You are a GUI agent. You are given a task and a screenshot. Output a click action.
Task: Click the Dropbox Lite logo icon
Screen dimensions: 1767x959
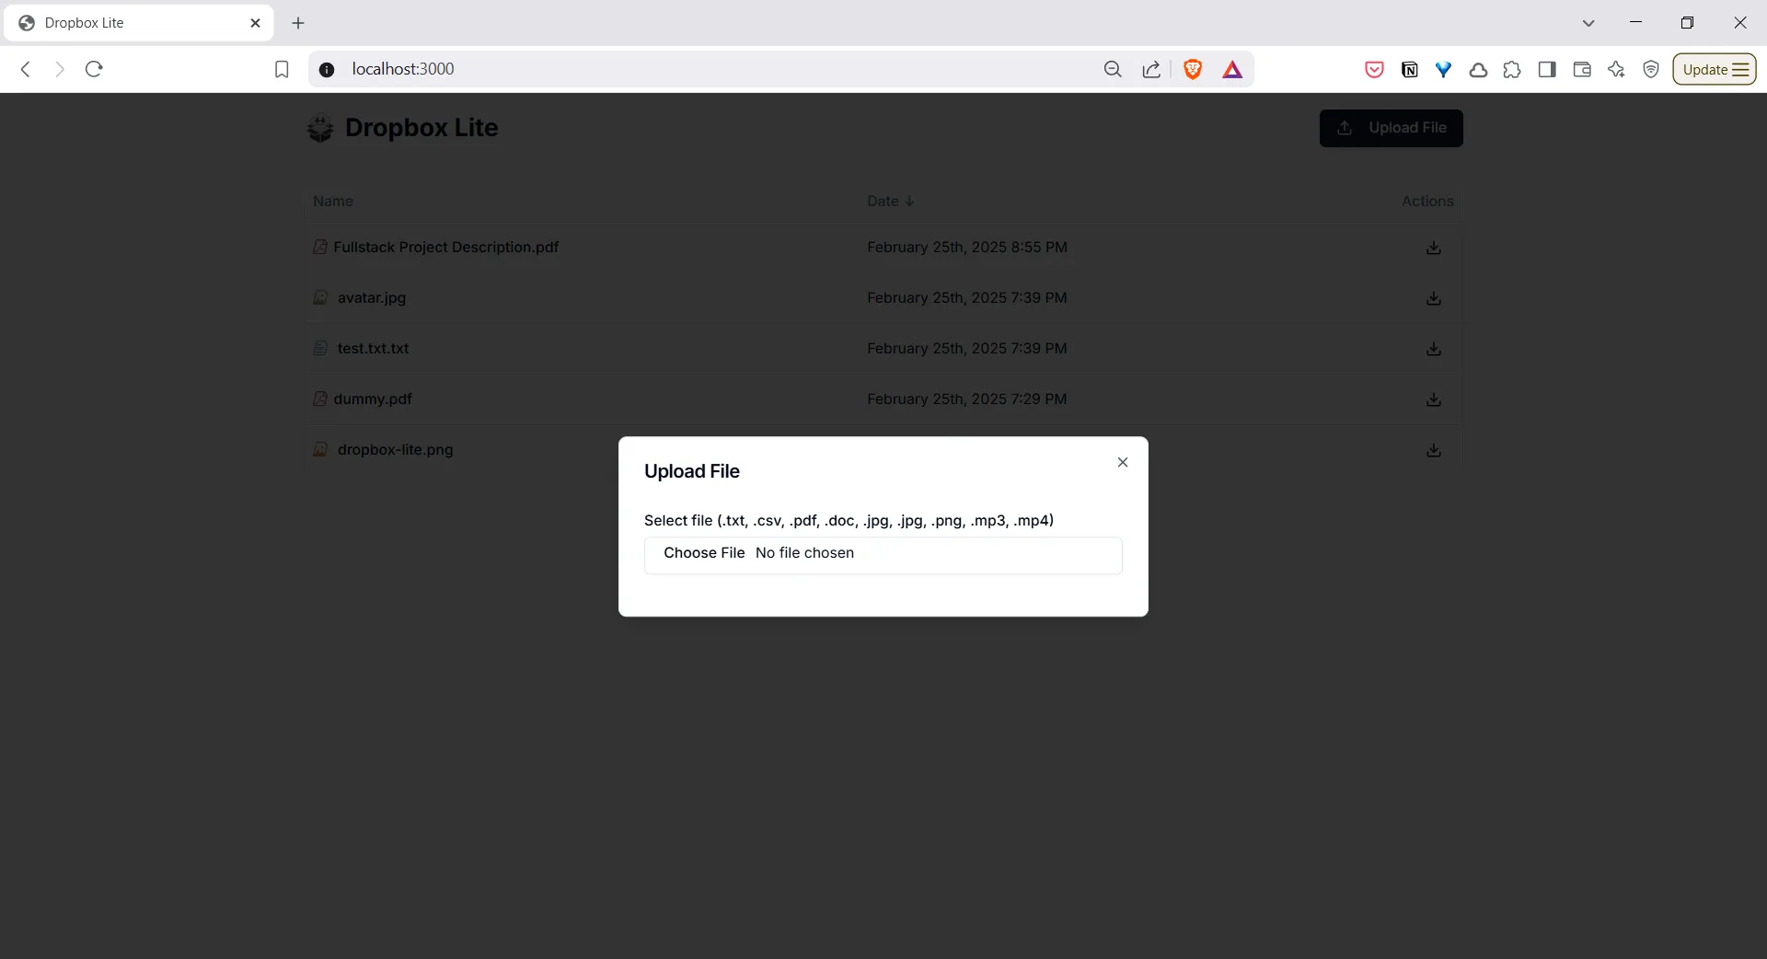click(x=320, y=128)
